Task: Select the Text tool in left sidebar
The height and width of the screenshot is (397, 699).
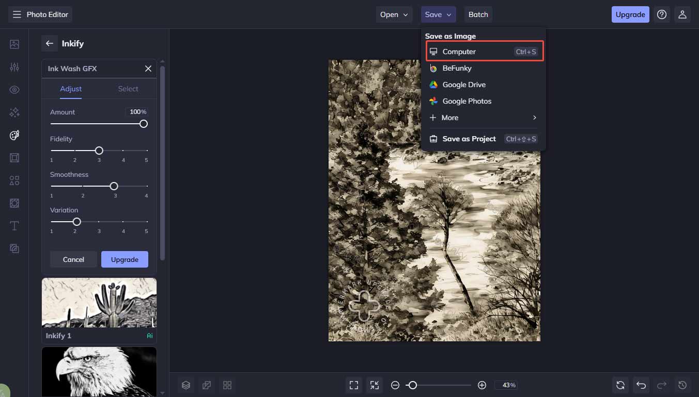Action: 14,226
